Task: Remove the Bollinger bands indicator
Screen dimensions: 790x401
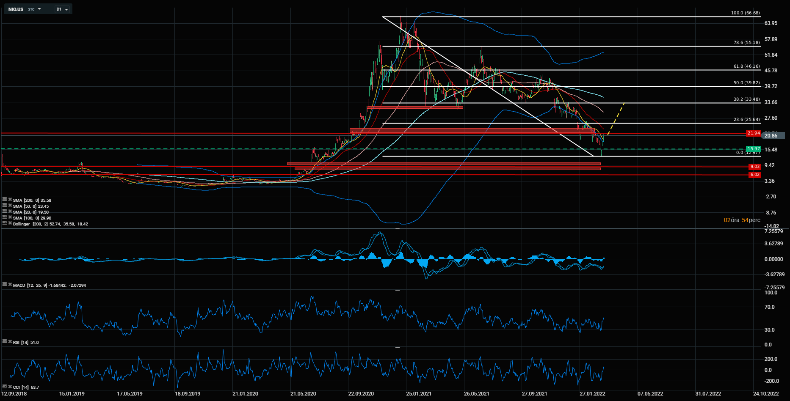Action: pos(10,223)
